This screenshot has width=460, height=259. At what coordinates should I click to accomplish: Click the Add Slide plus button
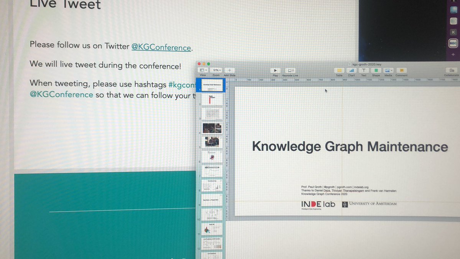230,71
